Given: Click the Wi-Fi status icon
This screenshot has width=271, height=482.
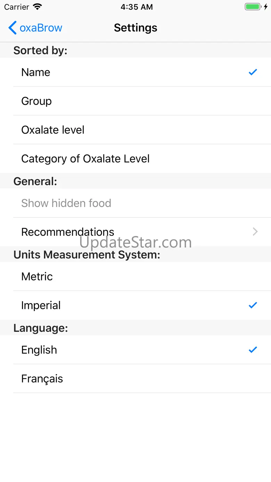Looking at the screenshot, I should coord(37,7).
